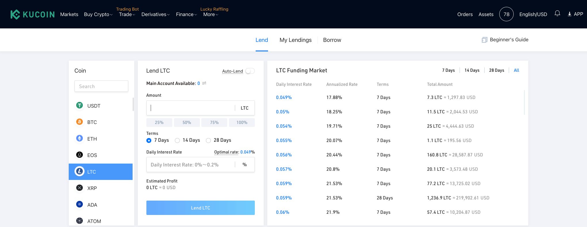
Task: Open the notifications bell
Action: click(557, 14)
